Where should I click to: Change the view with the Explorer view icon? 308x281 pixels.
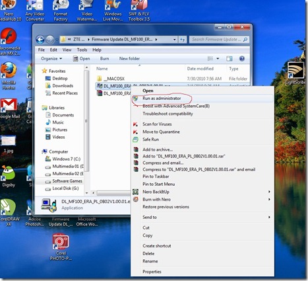click(210, 59)
